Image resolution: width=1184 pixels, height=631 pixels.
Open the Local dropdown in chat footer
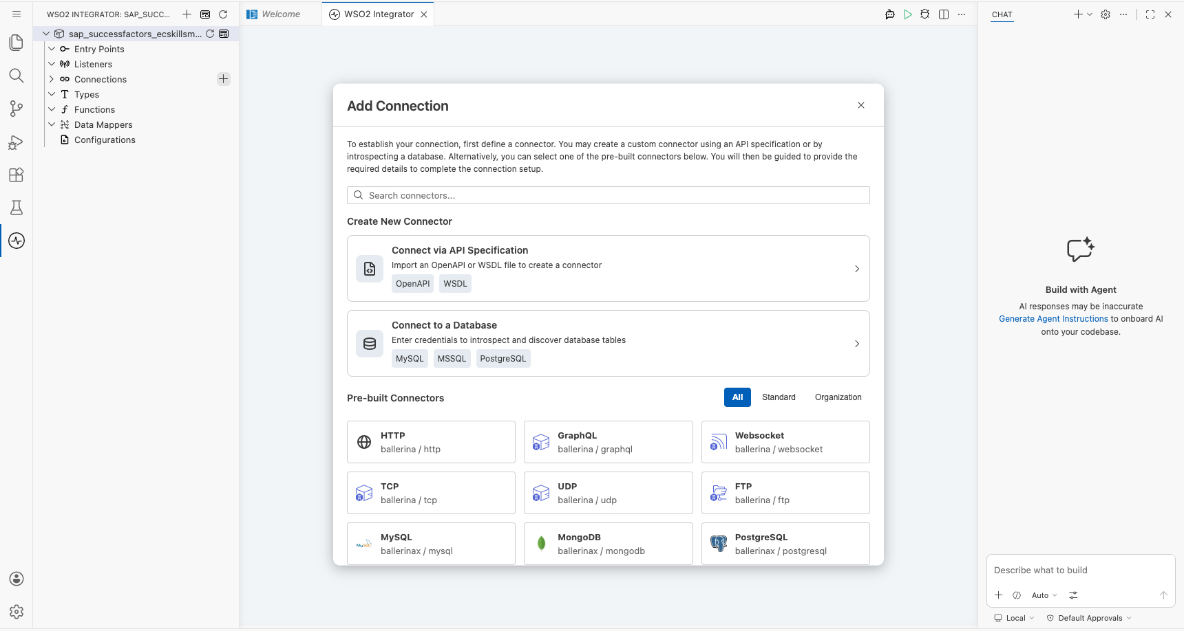[1015, 618]
